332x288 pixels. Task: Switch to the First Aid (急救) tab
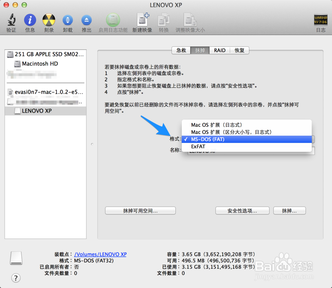point(181,50)
